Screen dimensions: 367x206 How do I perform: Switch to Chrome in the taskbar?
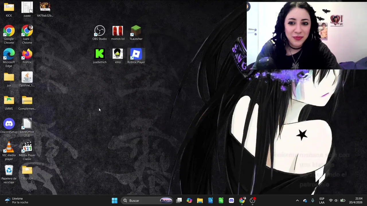pyautogui.click(x=242, y=201)
